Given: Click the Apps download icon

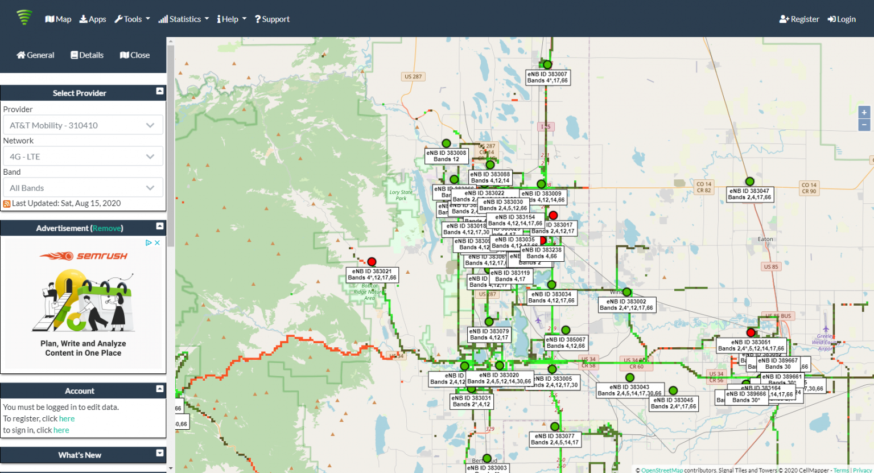Looking at the screenshot, I should click(x=83, y=19).
